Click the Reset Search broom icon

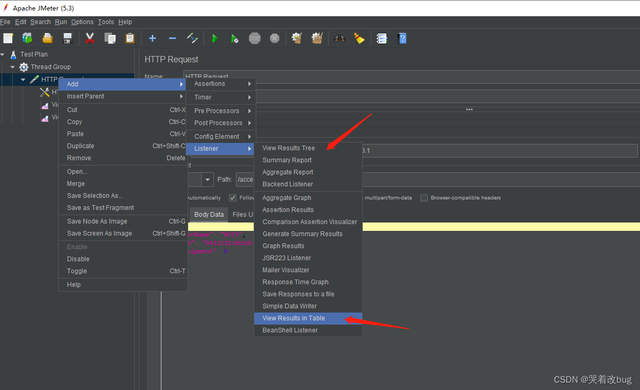[x=359, y=38]
